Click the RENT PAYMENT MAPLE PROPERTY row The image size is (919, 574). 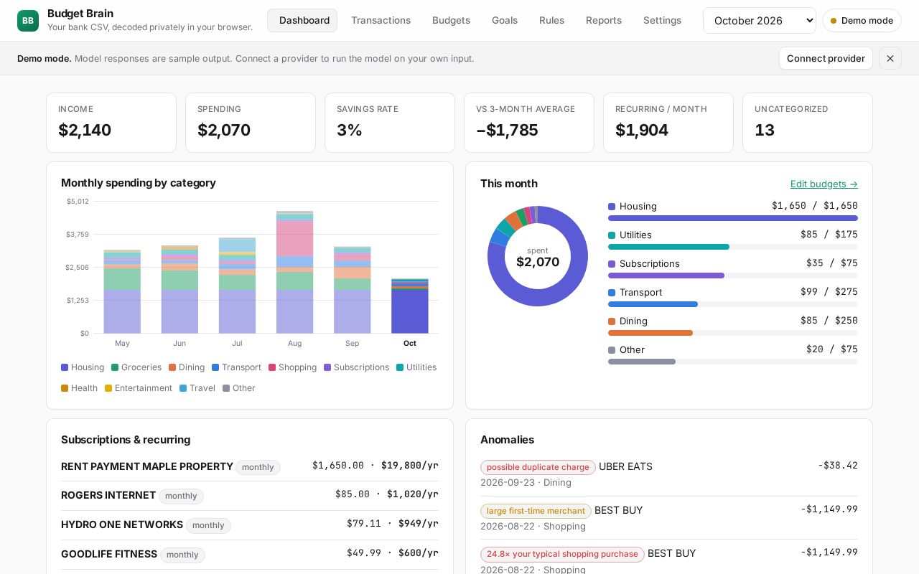click(x=250, y=466)
